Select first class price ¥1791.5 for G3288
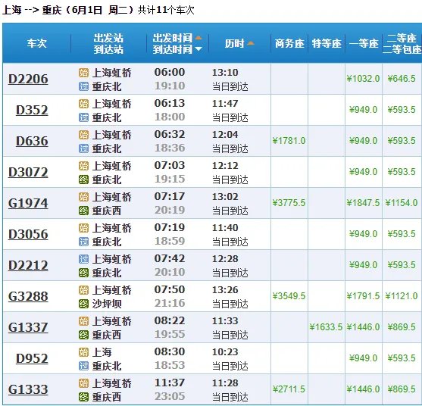This screenshot has width=422, height=406. (x=363, y=296)
